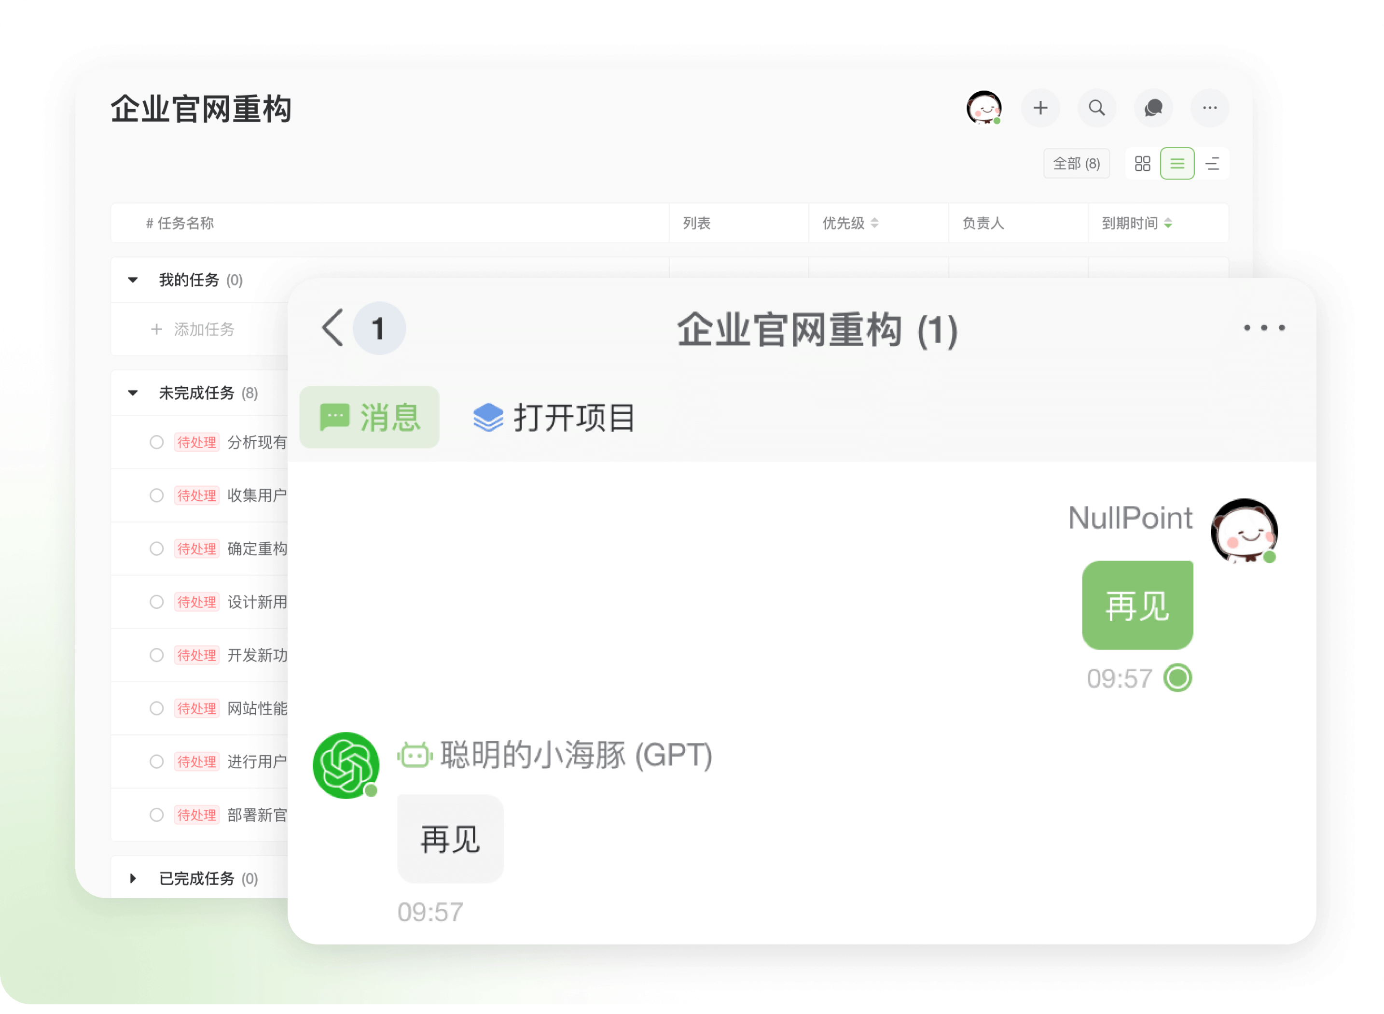Click the 添加任务 button
The height and width of the screenshot is (1014, 1384).
click(x=194, y=330)
